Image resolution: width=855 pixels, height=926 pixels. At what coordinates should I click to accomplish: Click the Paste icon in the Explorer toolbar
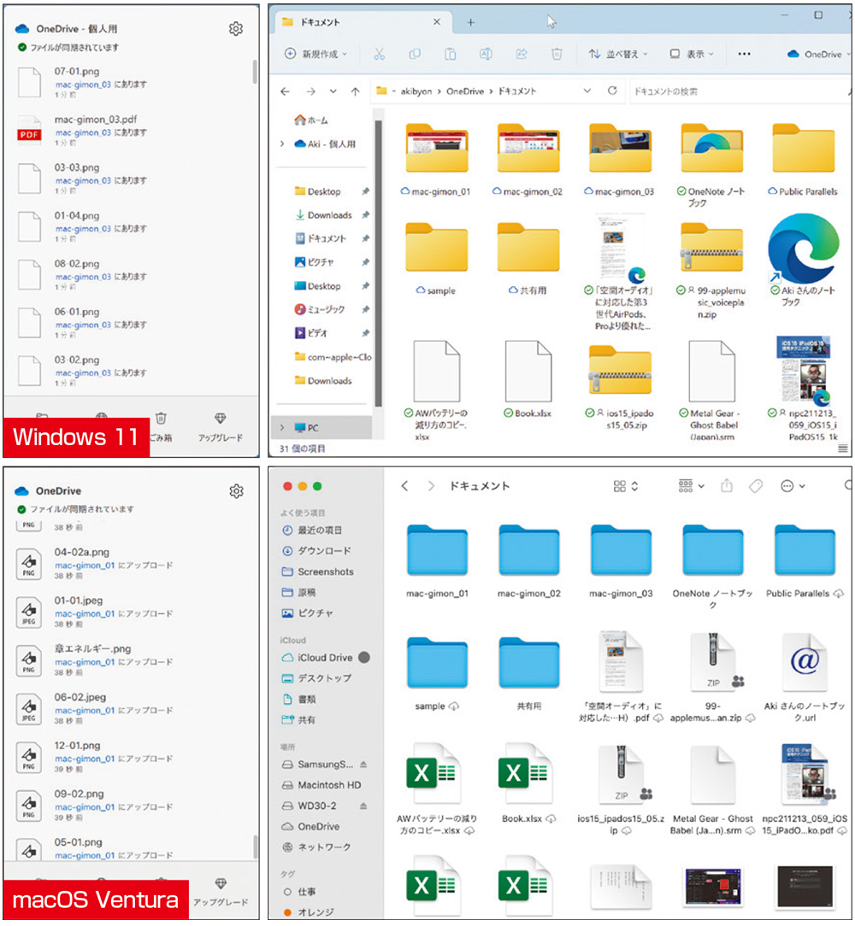click(450, 54)
